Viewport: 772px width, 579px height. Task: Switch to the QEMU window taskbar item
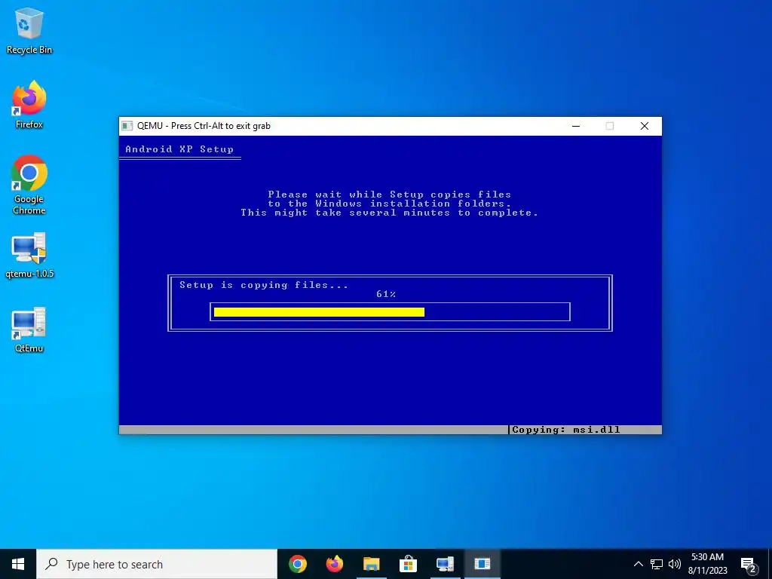tap(482, 564)
